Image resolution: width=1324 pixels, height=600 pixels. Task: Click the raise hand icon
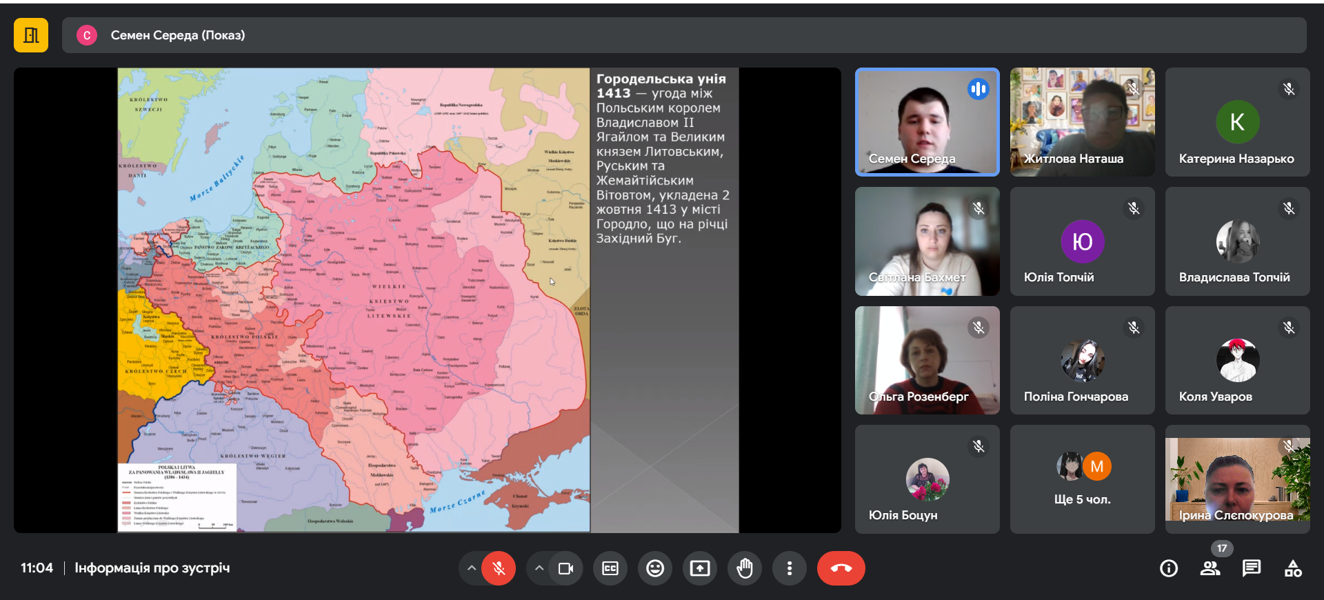click(745, 568)
